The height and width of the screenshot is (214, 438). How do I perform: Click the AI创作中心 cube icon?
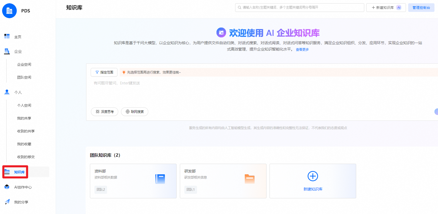[7, 187]
